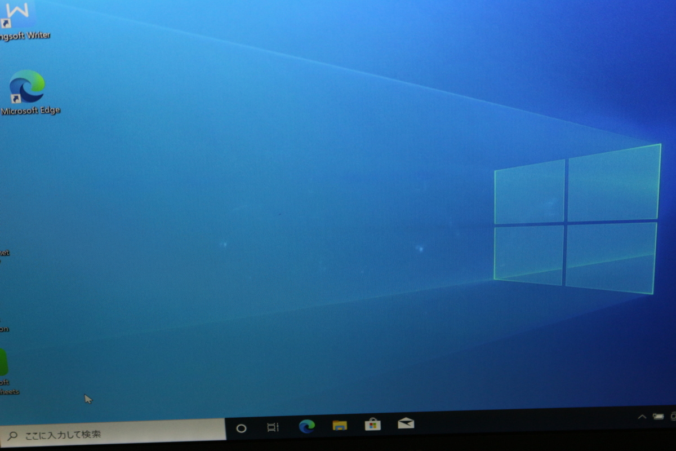Open File Explorer from the taskbar
The image size is (676, 451).
point(340,425)
